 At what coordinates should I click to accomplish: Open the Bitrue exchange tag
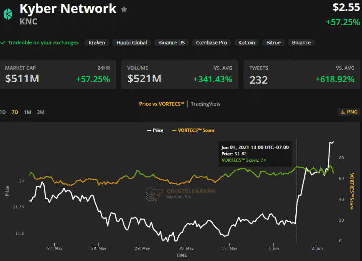[274, 43]
